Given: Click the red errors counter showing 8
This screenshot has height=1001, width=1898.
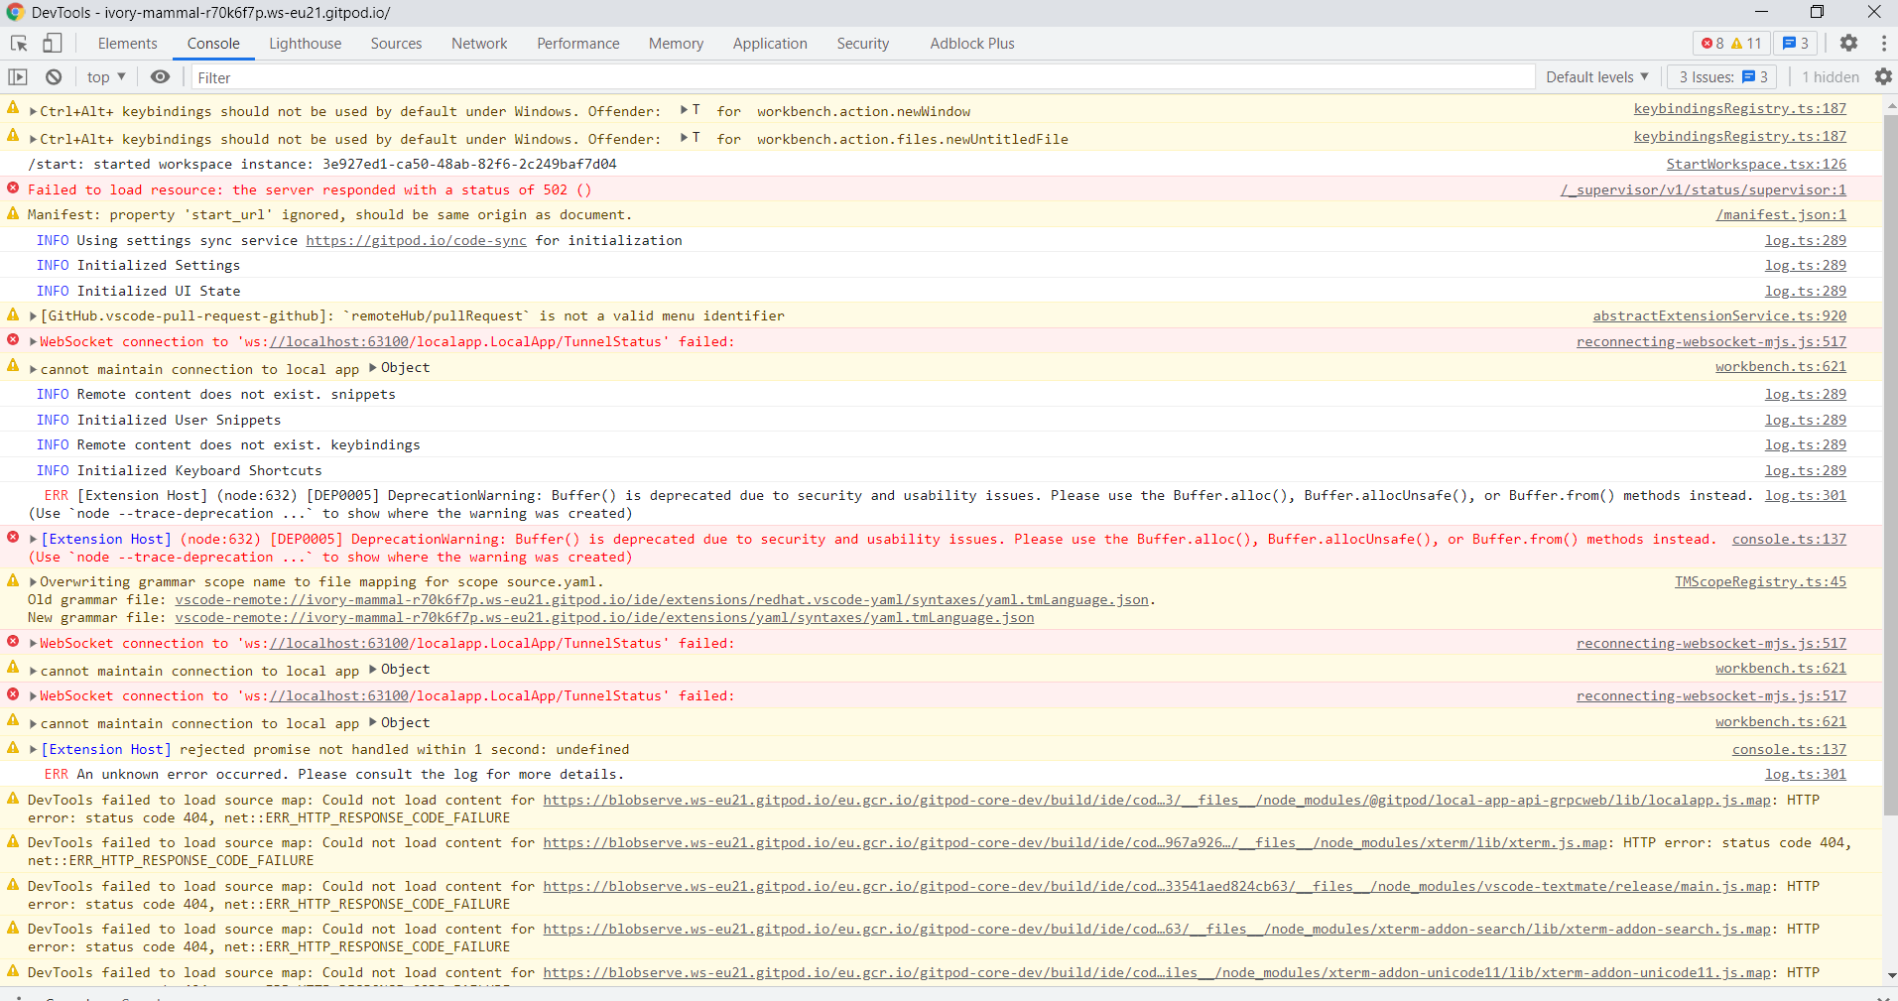Looking at the screenshot, I should click(1711, 43).
